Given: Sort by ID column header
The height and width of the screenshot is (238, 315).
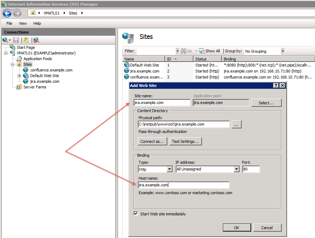Looking at the screenshot, I should [179, 59].
